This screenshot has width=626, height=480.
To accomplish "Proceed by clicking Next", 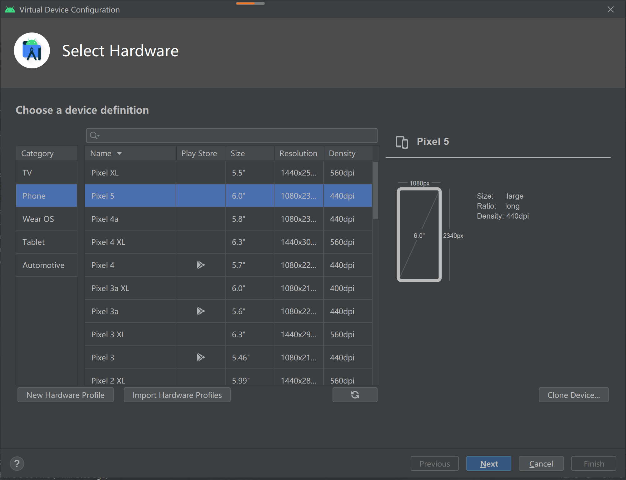I will (x=488, y=463).
